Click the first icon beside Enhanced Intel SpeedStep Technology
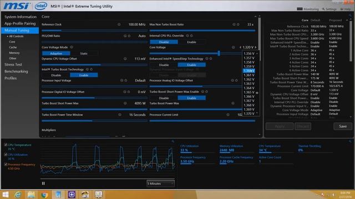Screen dimensions: 355x199 pyautogui.click(x=207, y=59)
